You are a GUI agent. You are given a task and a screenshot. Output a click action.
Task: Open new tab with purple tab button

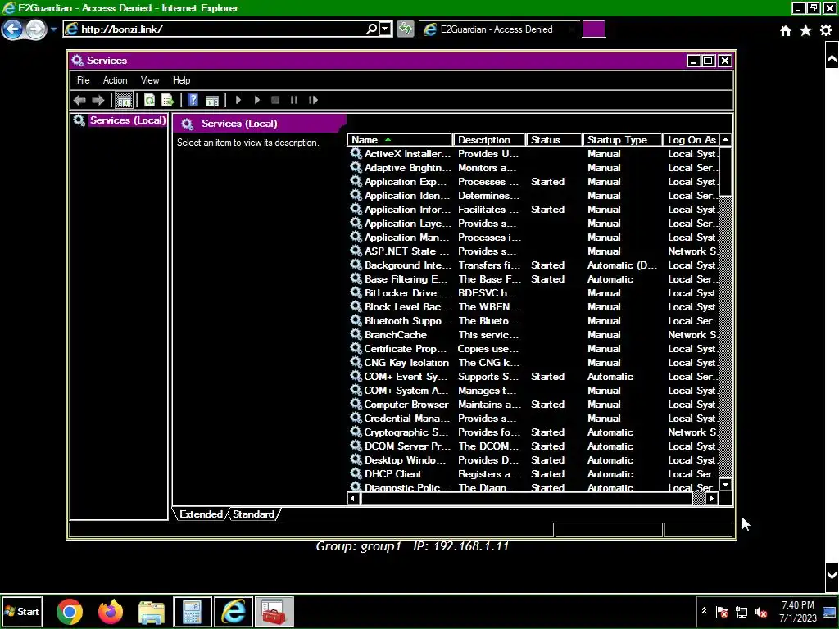[x=593, y=29]
